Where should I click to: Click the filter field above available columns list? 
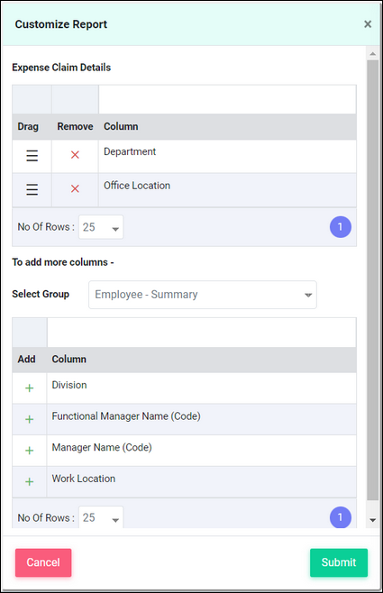202,333
